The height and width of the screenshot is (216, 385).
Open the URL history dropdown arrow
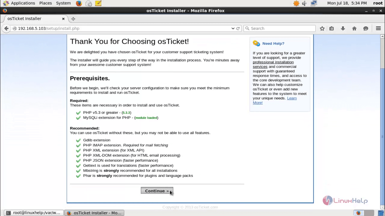click(x=233, y=28)
